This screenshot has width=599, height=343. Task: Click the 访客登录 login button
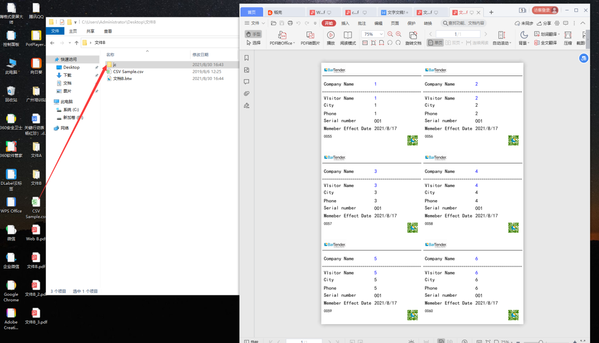(545, 10)
